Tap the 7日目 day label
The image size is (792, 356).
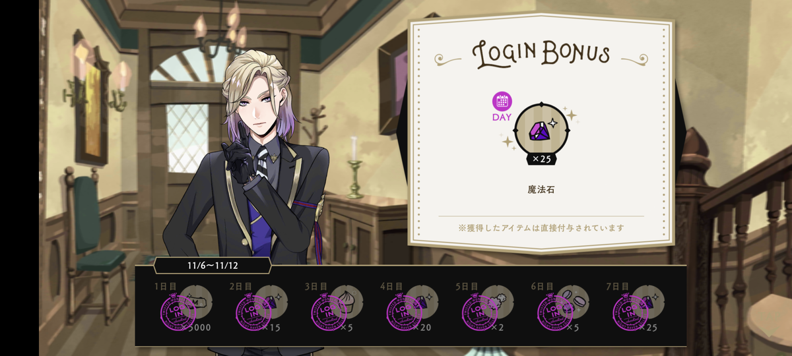tap(617, 287)
